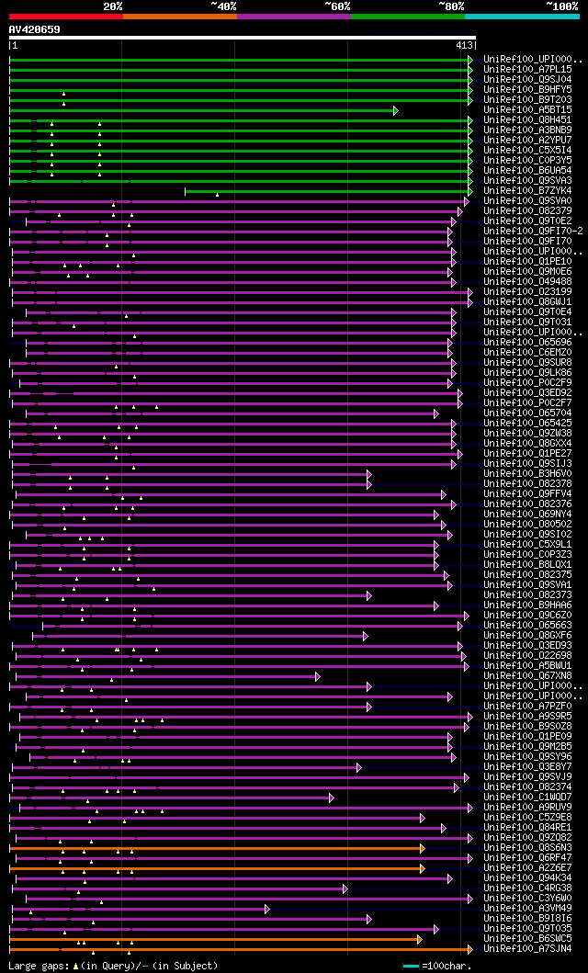Click the purple ~60% legend segment
The width and height of the screenshot is (588, 973).
click(294, 17)
